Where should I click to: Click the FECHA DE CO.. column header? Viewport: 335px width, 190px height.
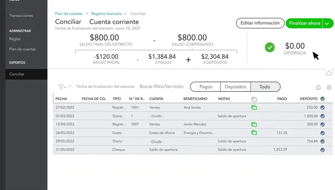click(x=94, y=99)
